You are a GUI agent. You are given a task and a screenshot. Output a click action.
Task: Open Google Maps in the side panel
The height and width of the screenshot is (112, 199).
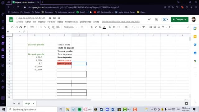pos(195,61)
